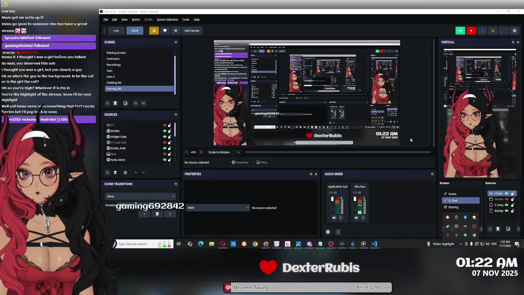Click the heart icon in top toolbar
The image size is (524, 295).
(x=165, y=30)
